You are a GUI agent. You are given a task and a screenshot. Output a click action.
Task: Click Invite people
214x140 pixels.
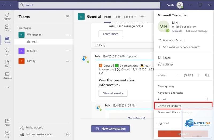pos(32,128)
